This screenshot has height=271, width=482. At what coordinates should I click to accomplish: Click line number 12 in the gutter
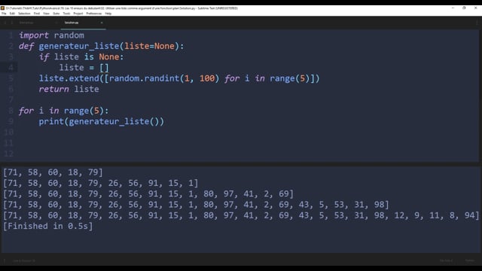(8, 154)
